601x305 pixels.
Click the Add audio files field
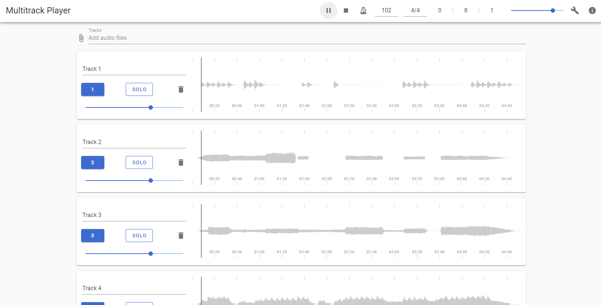(x=307, y=38)
